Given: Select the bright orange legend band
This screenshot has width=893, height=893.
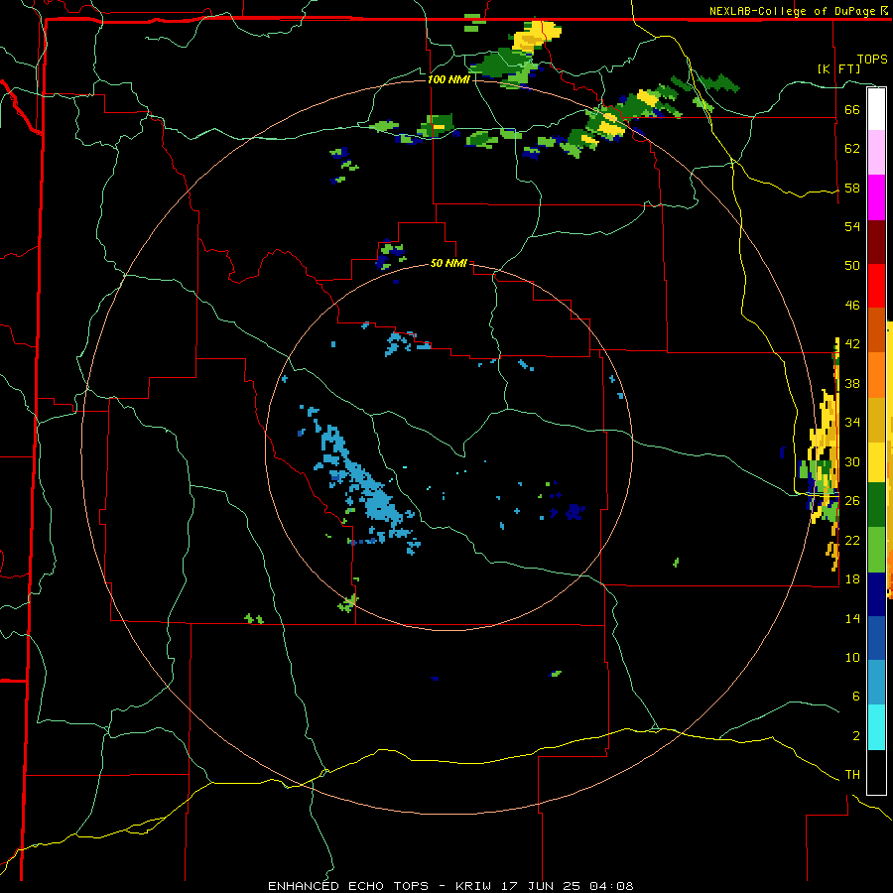Looking at the screenshot, I should pos(876,375).
